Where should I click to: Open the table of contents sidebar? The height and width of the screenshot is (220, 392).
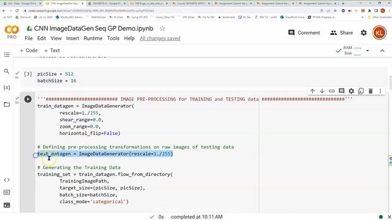coord(7,54)
